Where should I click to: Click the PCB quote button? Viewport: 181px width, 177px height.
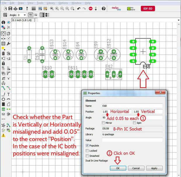click(131, 8)
